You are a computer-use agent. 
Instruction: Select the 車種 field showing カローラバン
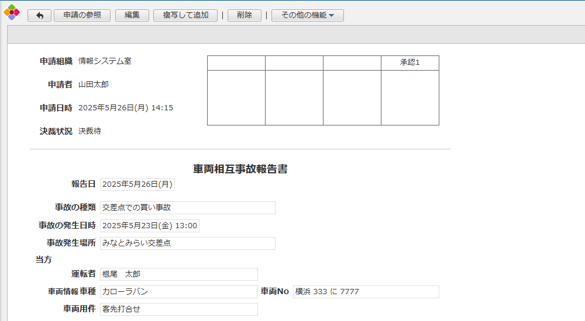178,292
